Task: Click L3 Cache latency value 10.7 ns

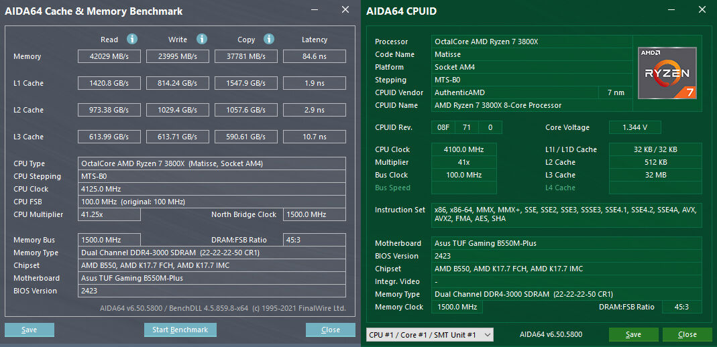Action: tap(315, 137)
